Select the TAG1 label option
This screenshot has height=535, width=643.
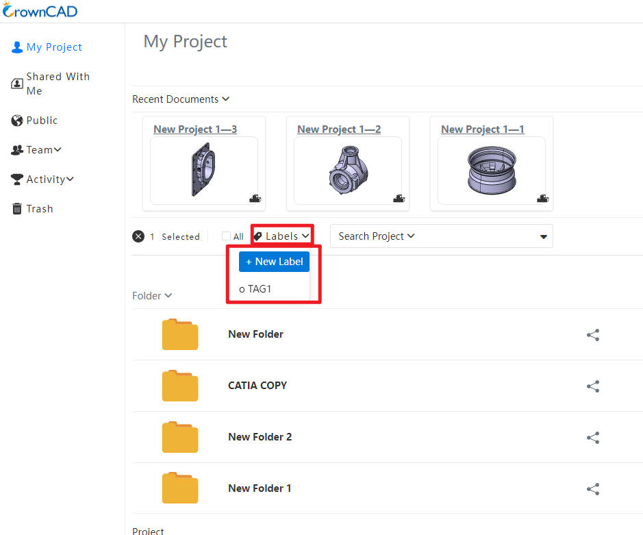click(255, 289)
